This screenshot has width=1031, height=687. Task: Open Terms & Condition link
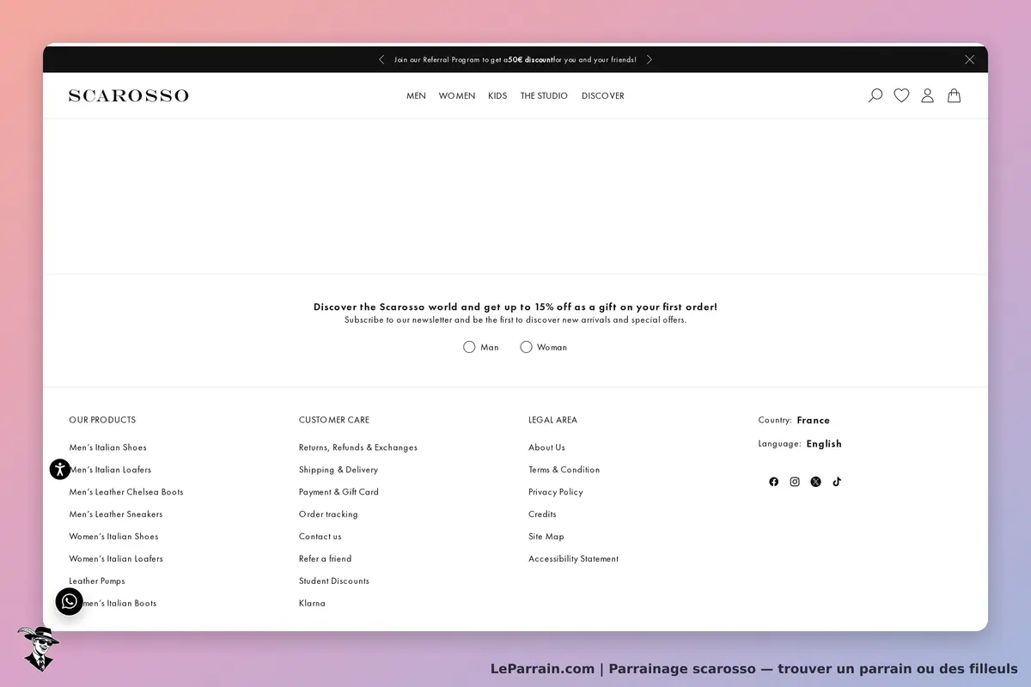564,470
